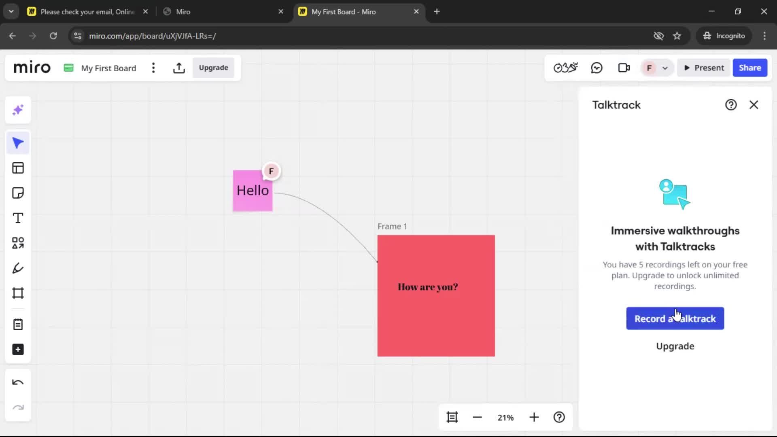Rename My First Board title
Image resolution: width=777 pixels, height=437 pixels.
(108, 68)
